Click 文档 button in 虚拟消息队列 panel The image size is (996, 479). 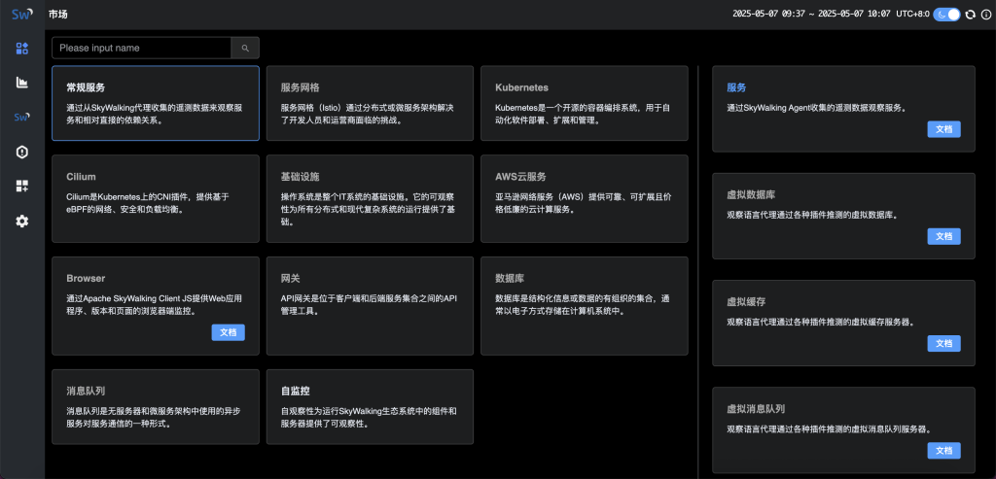(x=943, y=451)
